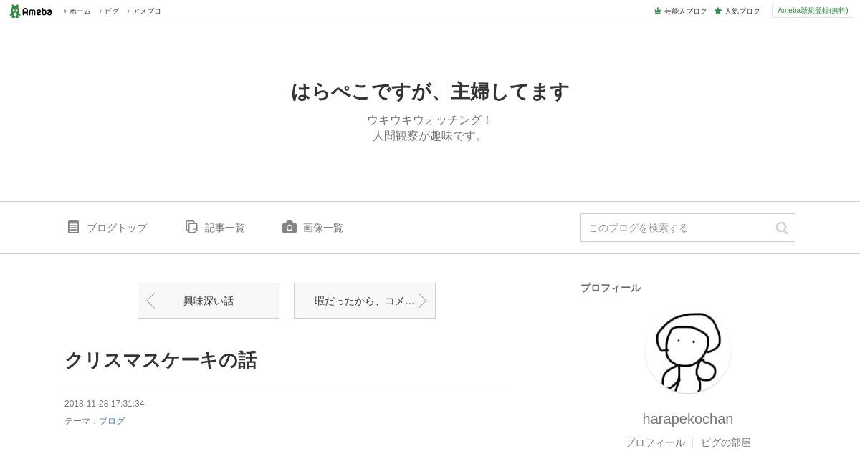Click the 記事一覧 pages icon
Viewport: 860px width, 451px height.
point(191,227)
